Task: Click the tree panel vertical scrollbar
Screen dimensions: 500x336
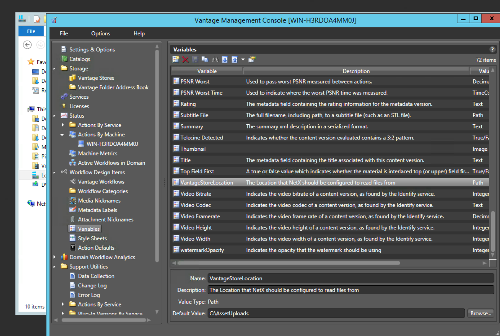Action: click(157, 155)
